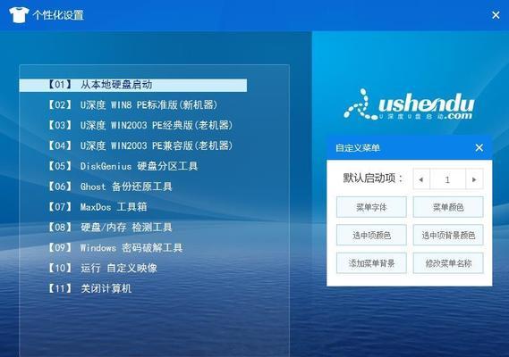509x357 pixels.
Task: Click the T-shirt personalization icon
Action: pos(19,15)
